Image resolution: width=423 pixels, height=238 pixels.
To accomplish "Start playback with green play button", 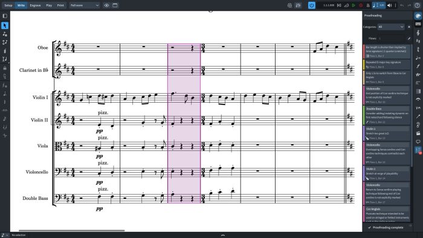I will point(354,5).
